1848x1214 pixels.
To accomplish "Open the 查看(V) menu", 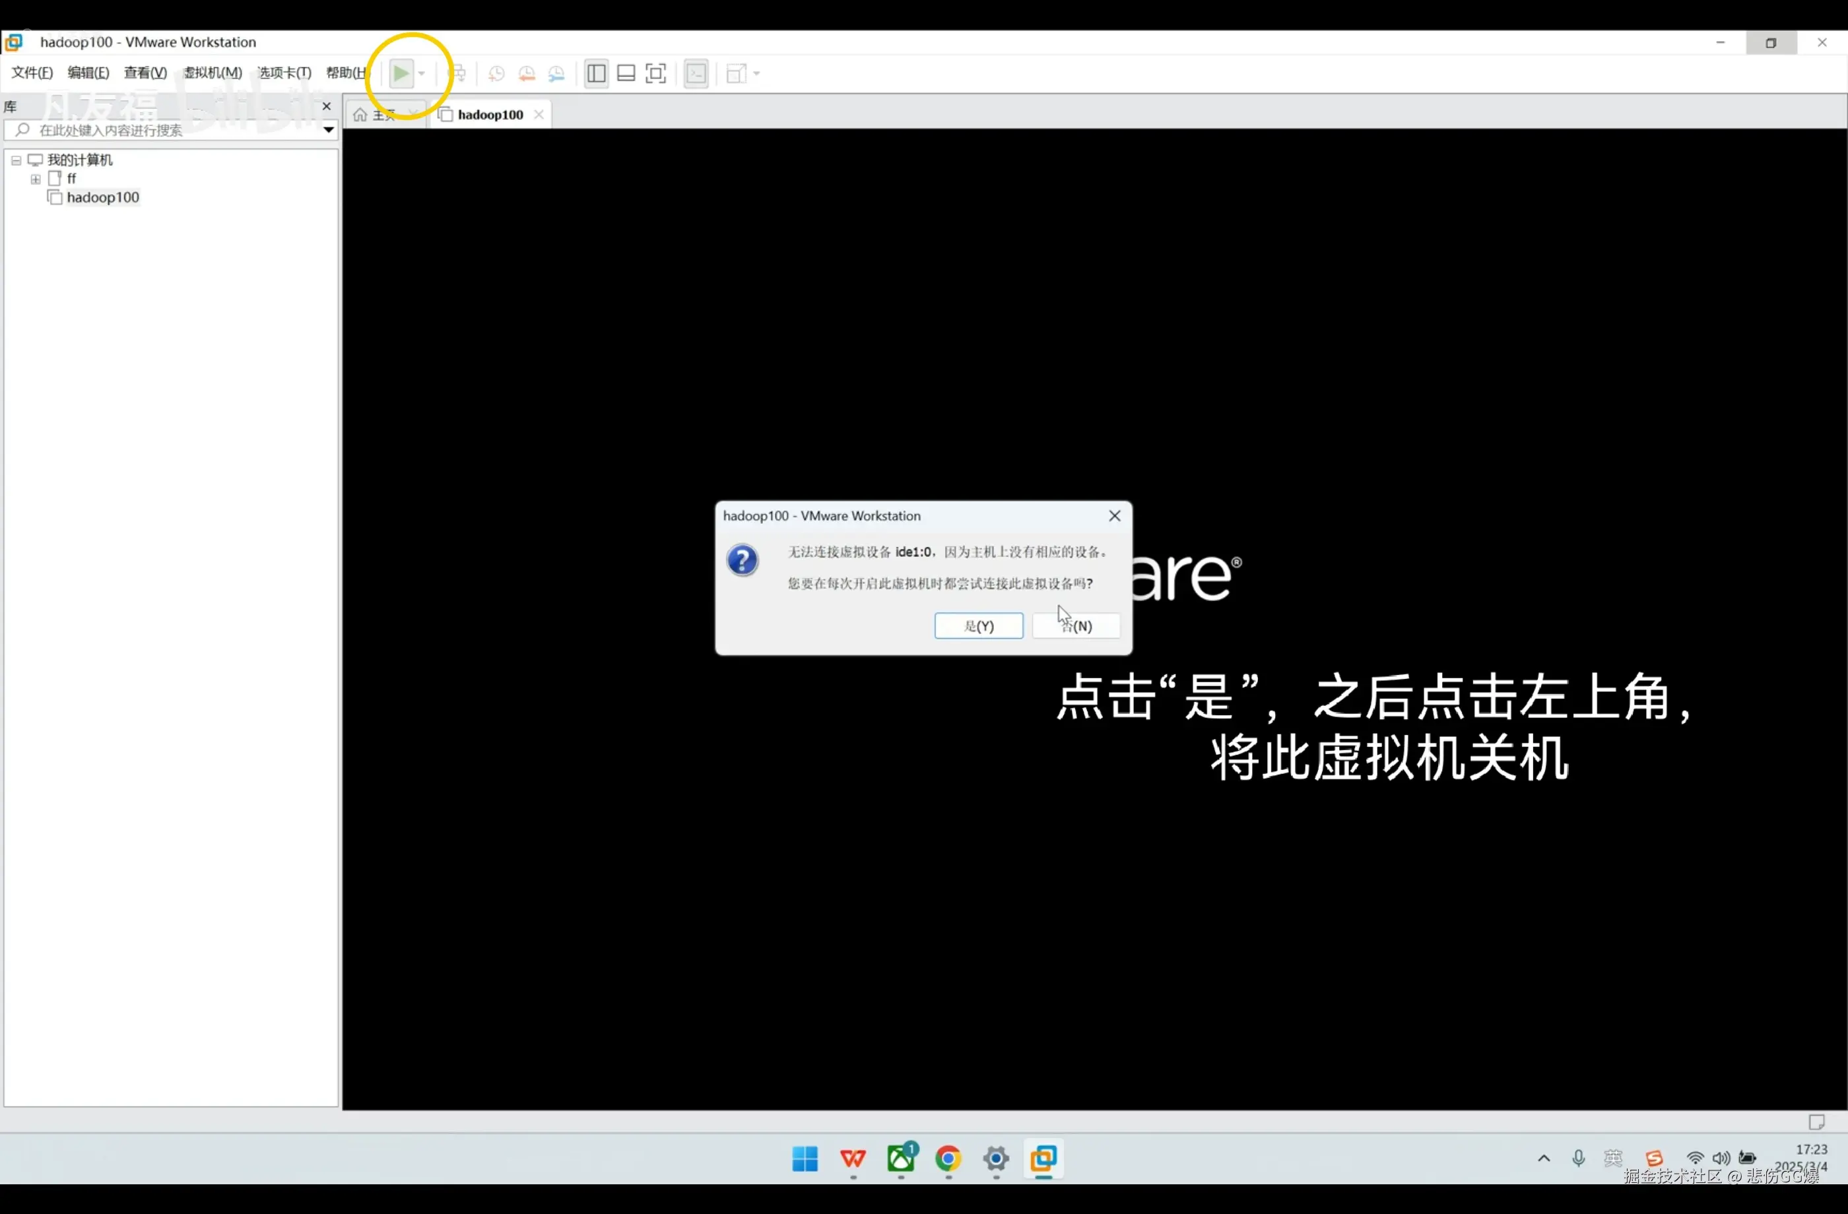I will [145, 73].
